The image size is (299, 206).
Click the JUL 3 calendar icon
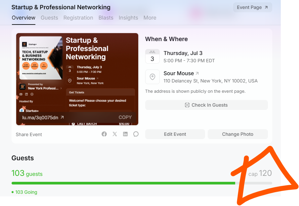[152, 56]
